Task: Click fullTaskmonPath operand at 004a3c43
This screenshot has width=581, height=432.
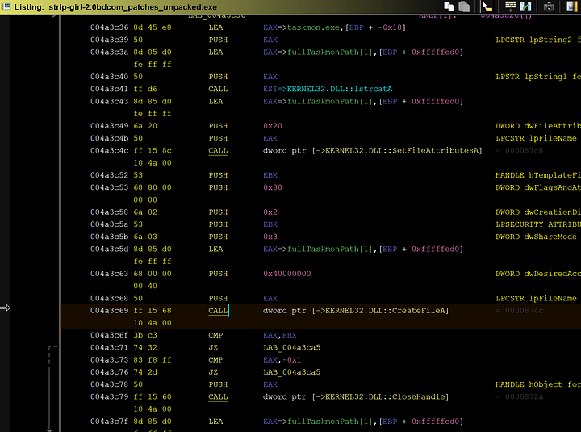Action: [330, 101]
